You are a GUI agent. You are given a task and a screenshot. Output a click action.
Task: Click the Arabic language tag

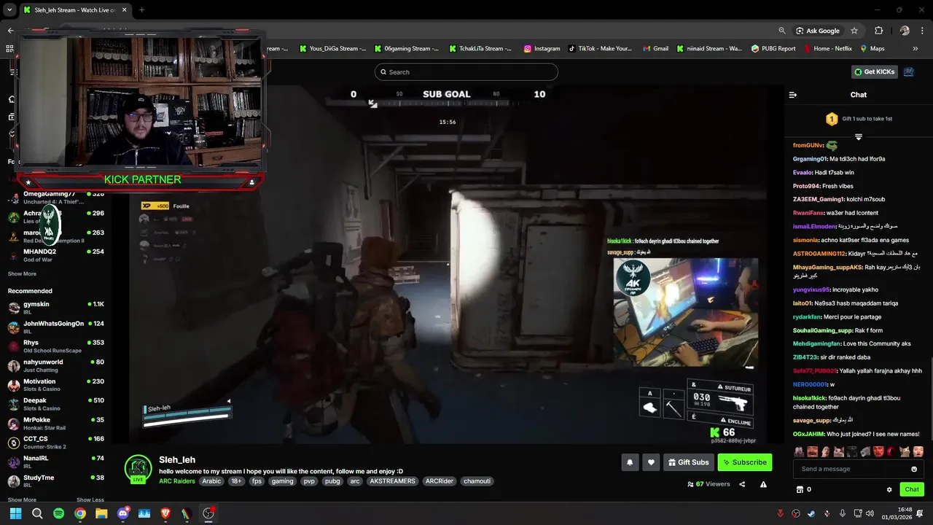click(x=211, y=481)
